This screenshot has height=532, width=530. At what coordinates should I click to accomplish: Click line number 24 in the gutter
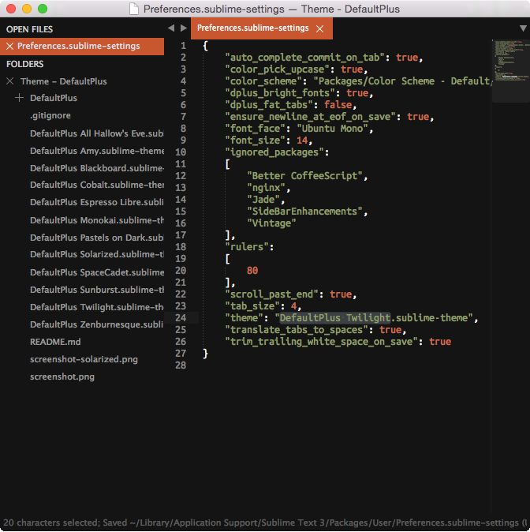(x=181, y=318)
